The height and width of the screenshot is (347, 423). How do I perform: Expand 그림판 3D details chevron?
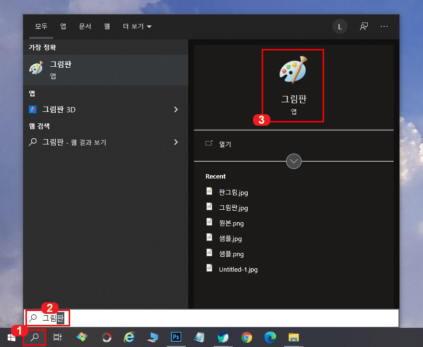176,109
